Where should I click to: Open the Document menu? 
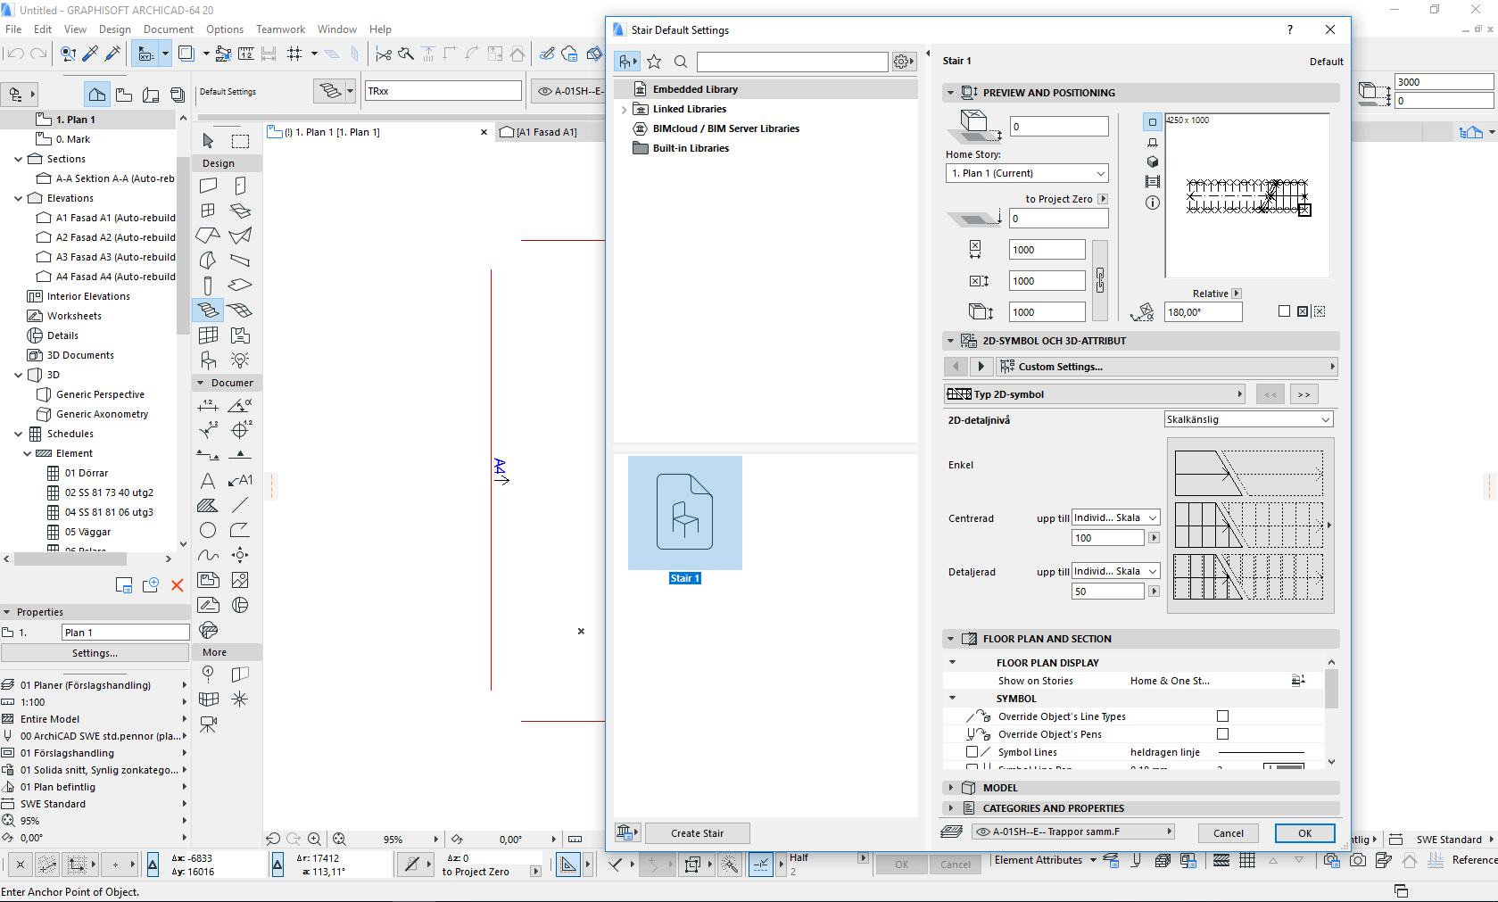168,29
